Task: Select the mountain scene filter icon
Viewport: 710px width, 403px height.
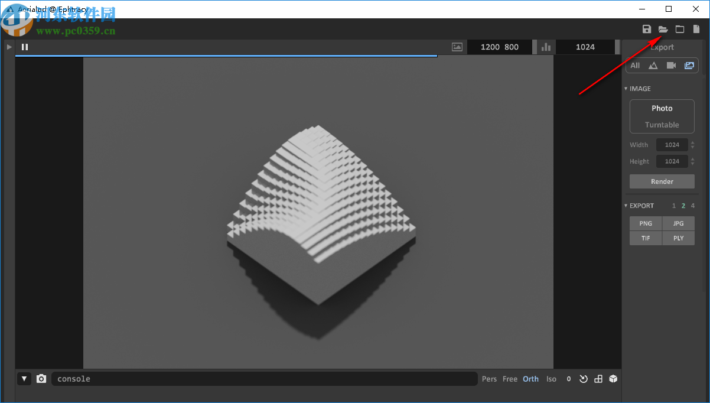Action: pos(653,66)
